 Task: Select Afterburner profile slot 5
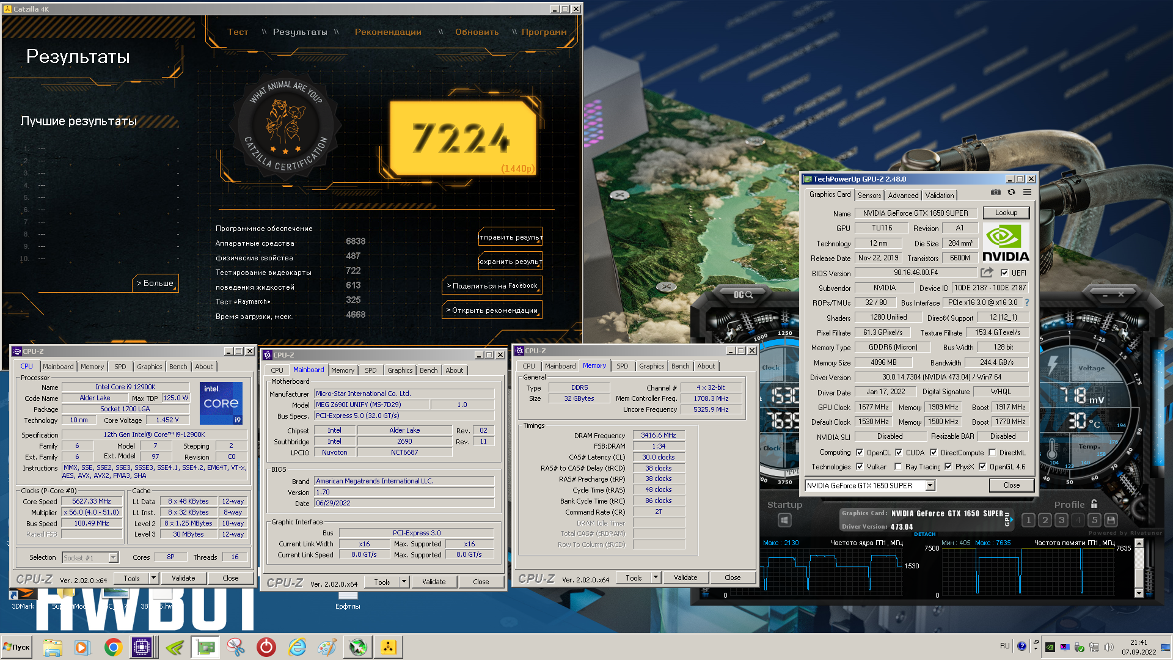[1094, 520]
